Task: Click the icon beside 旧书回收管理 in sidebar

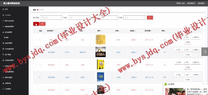Action: coord(3,49)
